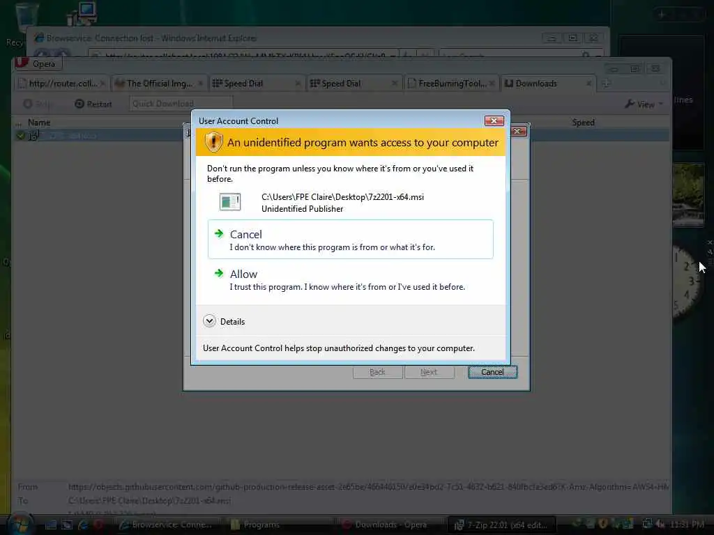Image resolution: width=714 pixels, height=535 pixels.
Task: Close the Downloads tab in Opera
Action: [588, 84]
